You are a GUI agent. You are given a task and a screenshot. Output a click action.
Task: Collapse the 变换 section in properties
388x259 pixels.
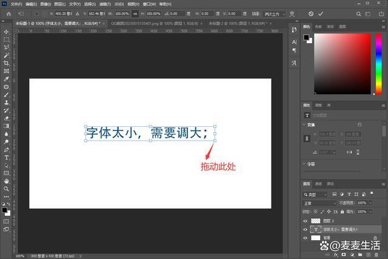[304, 124]
